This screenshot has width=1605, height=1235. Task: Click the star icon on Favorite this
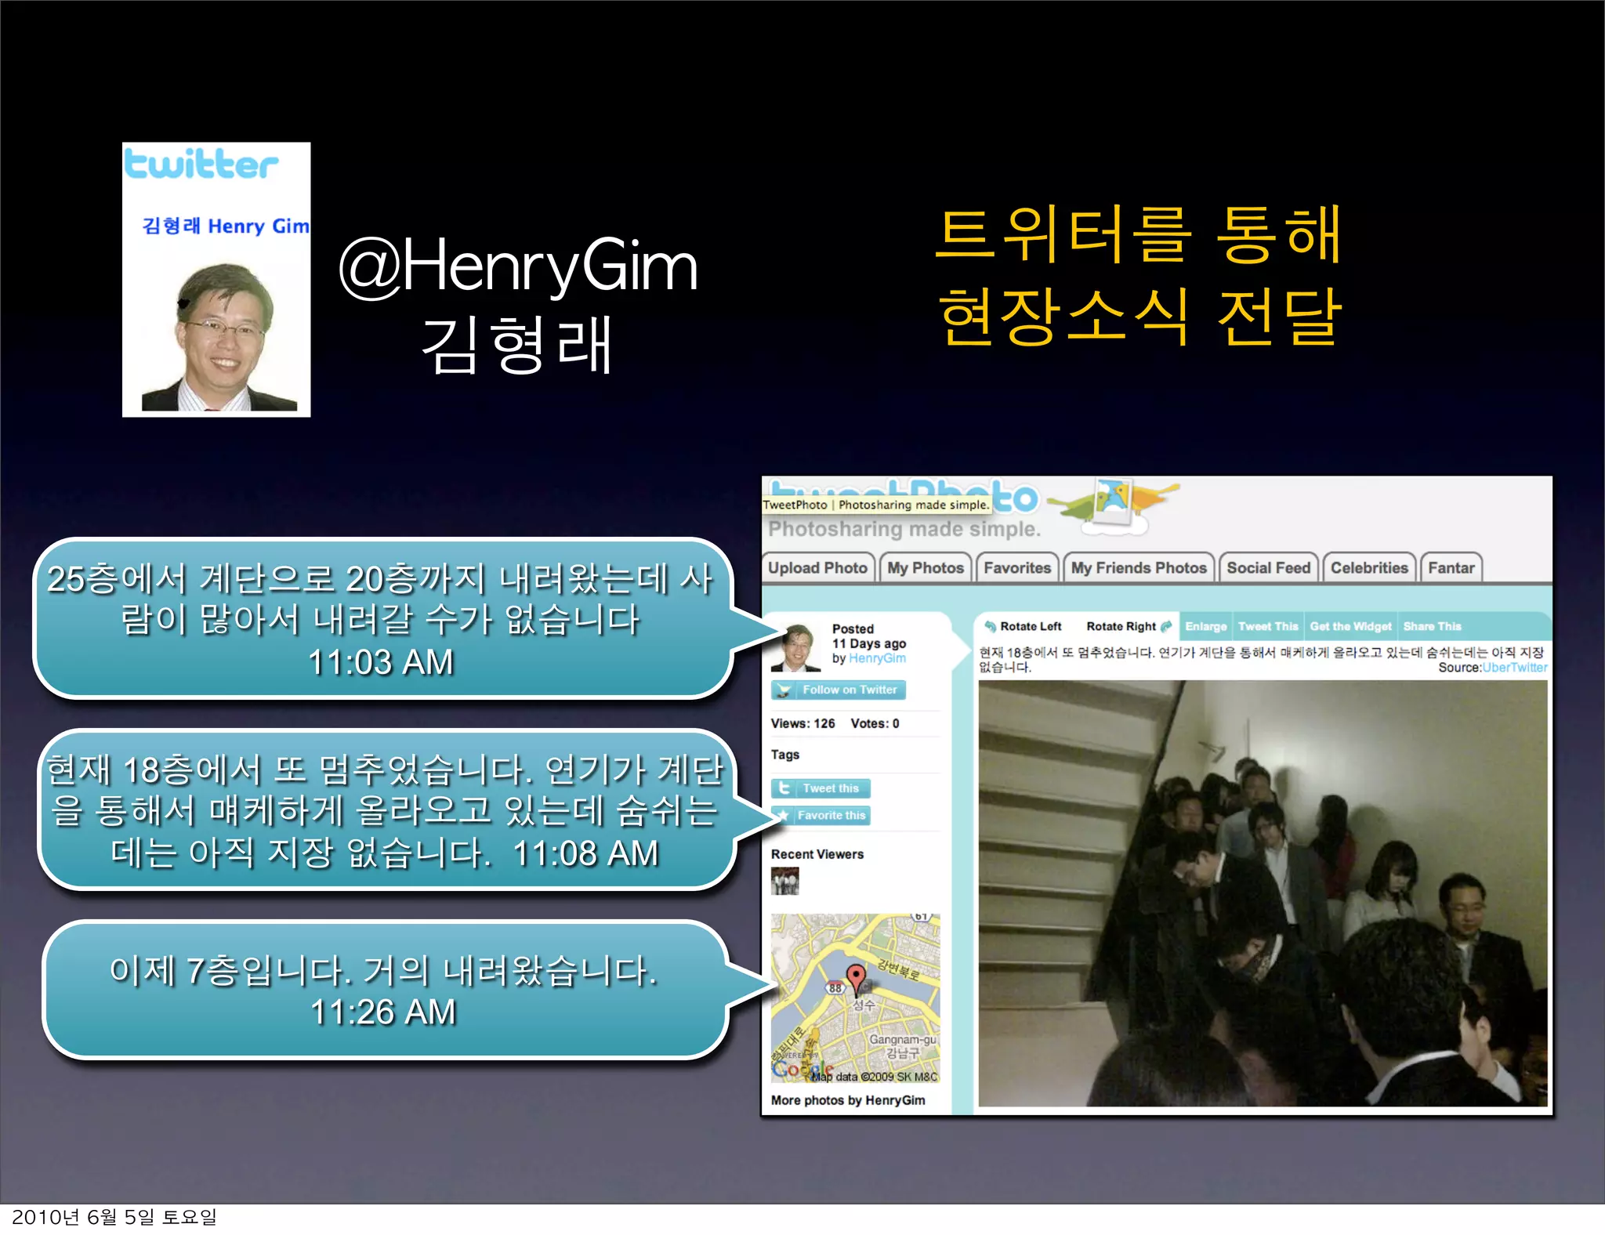tap(783, 816)
